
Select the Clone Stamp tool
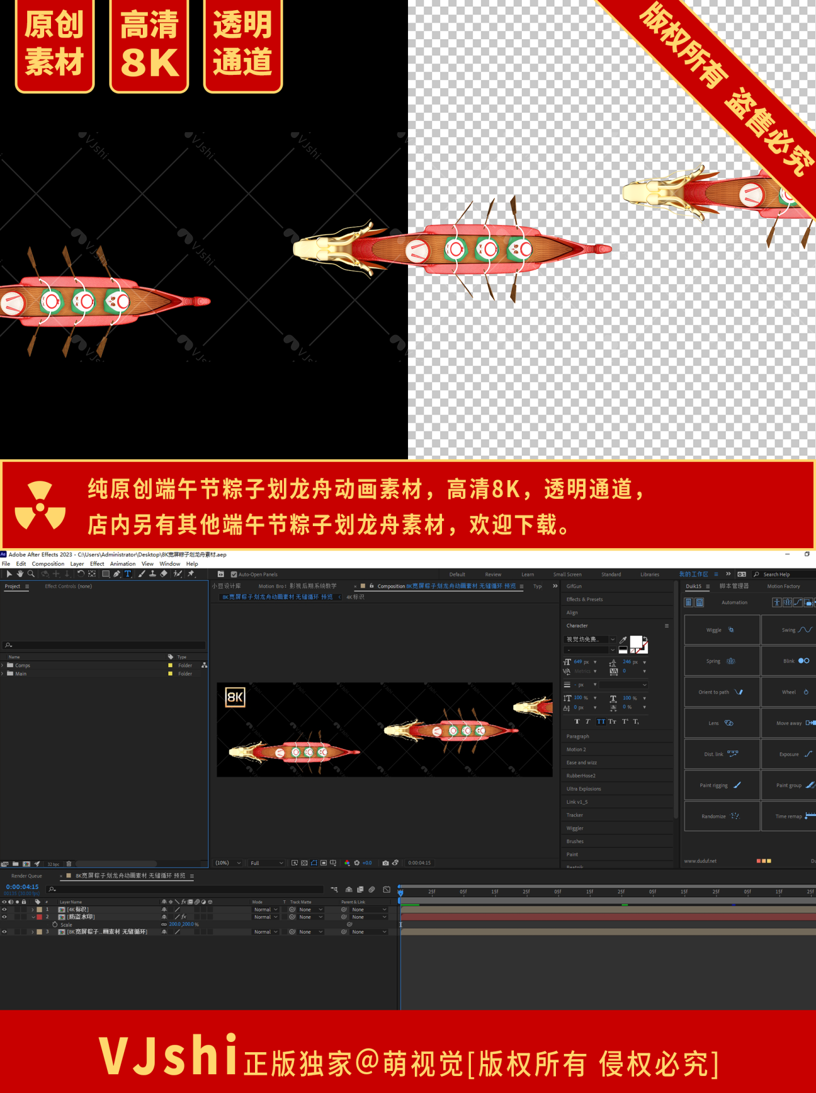pos(152,574)
